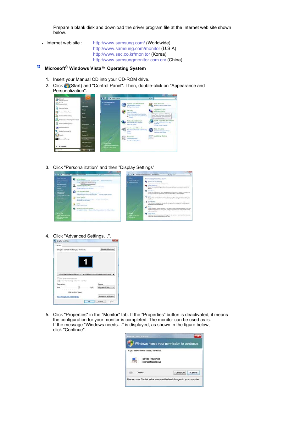The width and height of the screenshot is (300, 425).
Task: Click the System and Maintenance icon
Action: (124, 105)
